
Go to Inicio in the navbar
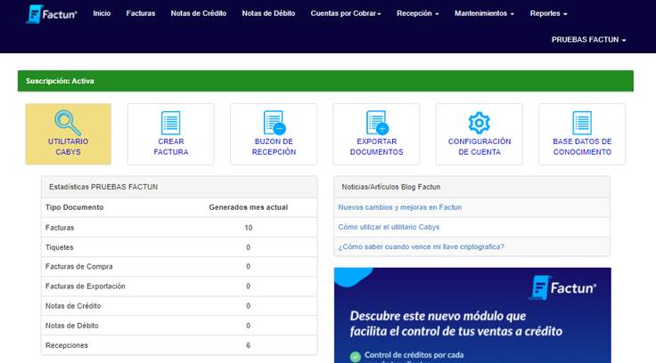coord(102,13)
